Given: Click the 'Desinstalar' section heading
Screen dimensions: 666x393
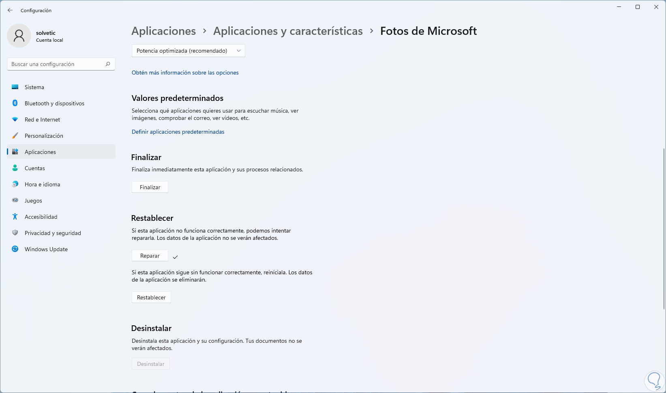Looking at the screenshot, I should coord(152,328).
